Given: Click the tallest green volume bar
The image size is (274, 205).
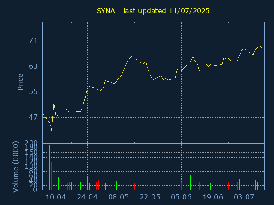Looking at the screenshot, I should [x=50, y=167].
